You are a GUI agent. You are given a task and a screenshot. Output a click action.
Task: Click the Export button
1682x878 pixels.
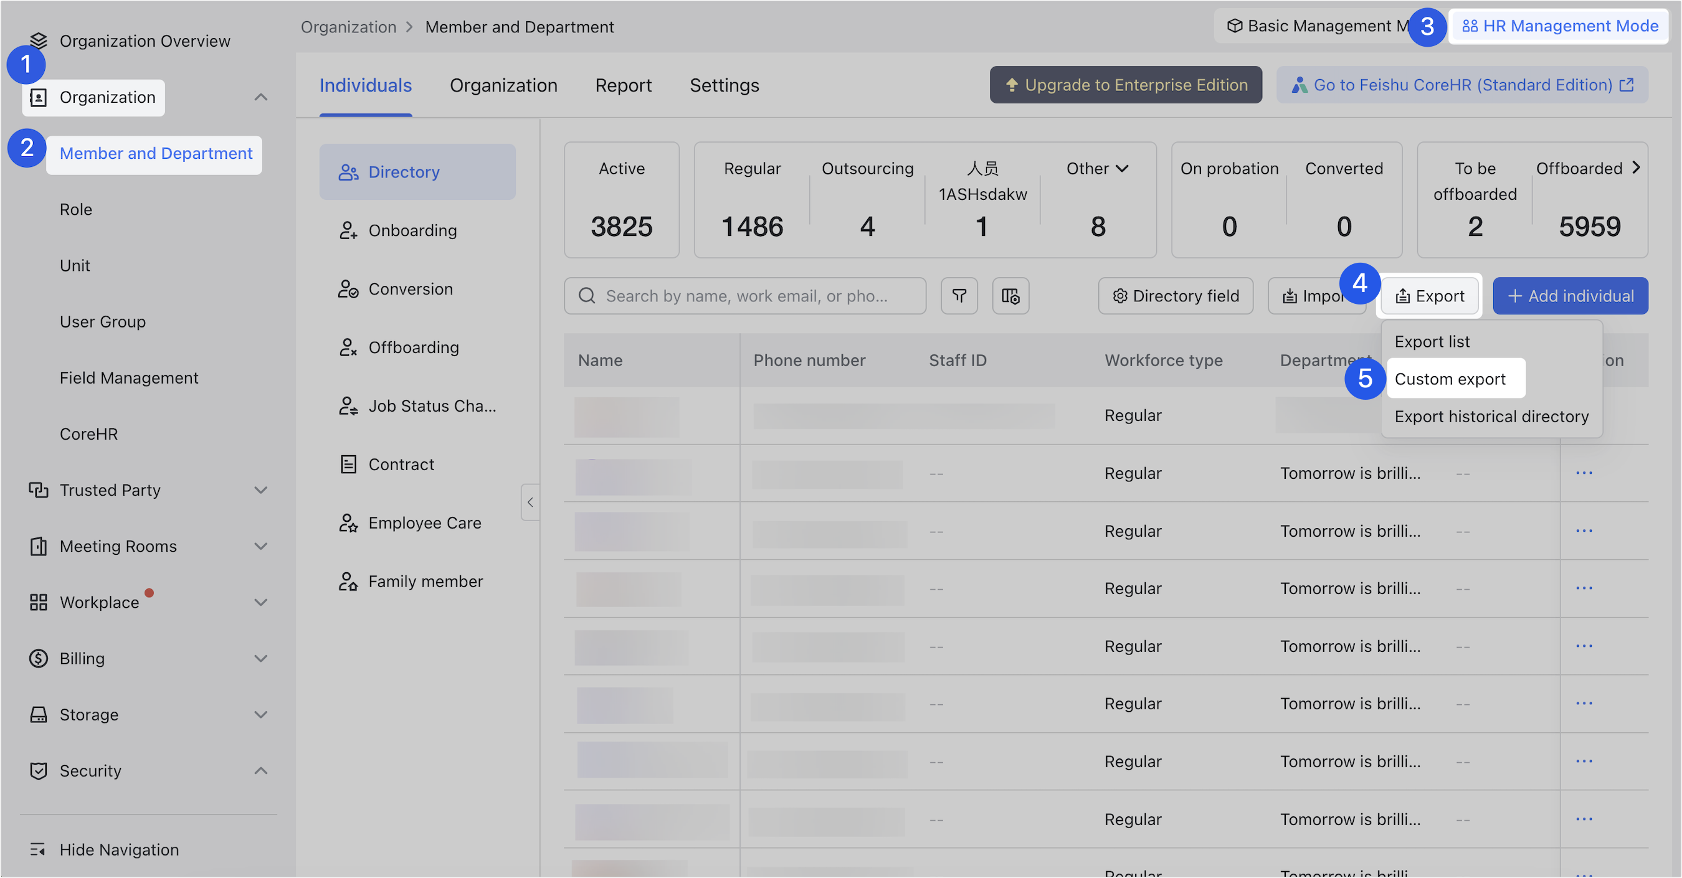(1428, 296)
